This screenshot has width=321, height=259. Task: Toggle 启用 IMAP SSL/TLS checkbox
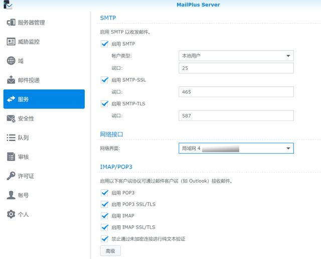(104, 227)
